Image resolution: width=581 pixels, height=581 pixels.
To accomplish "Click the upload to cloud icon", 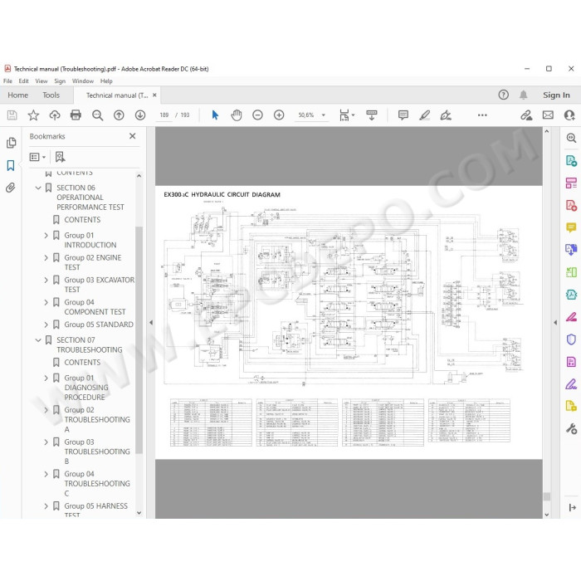I will point(55,115).
